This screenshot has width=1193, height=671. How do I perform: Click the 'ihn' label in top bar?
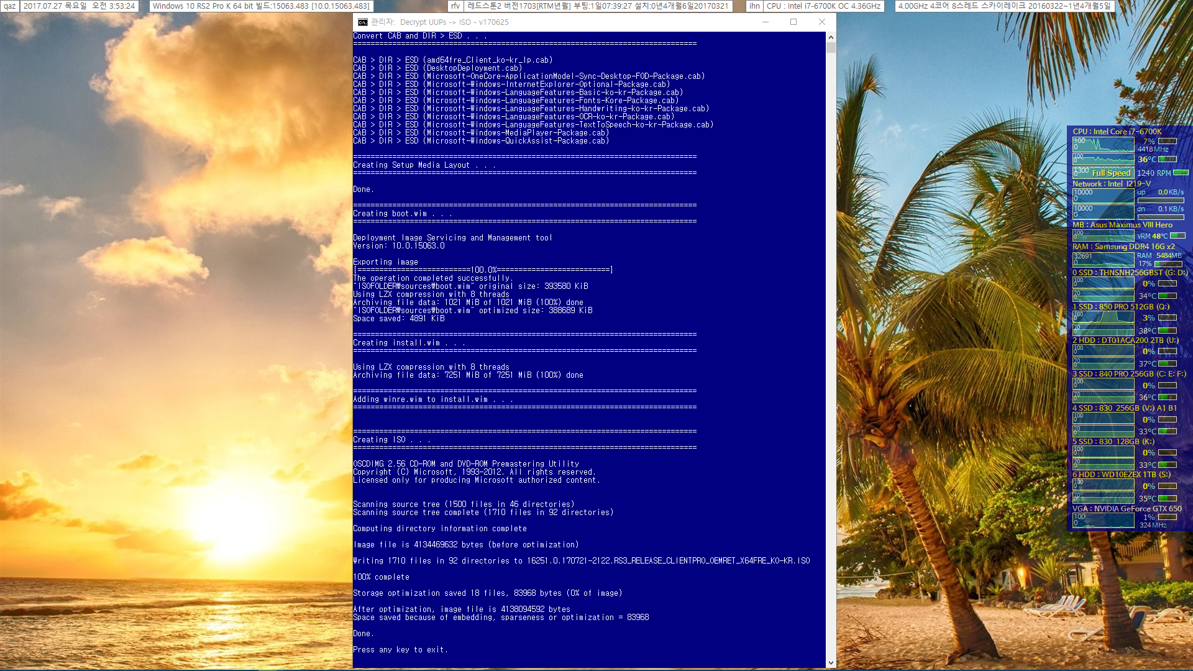(x=754, y=6)
